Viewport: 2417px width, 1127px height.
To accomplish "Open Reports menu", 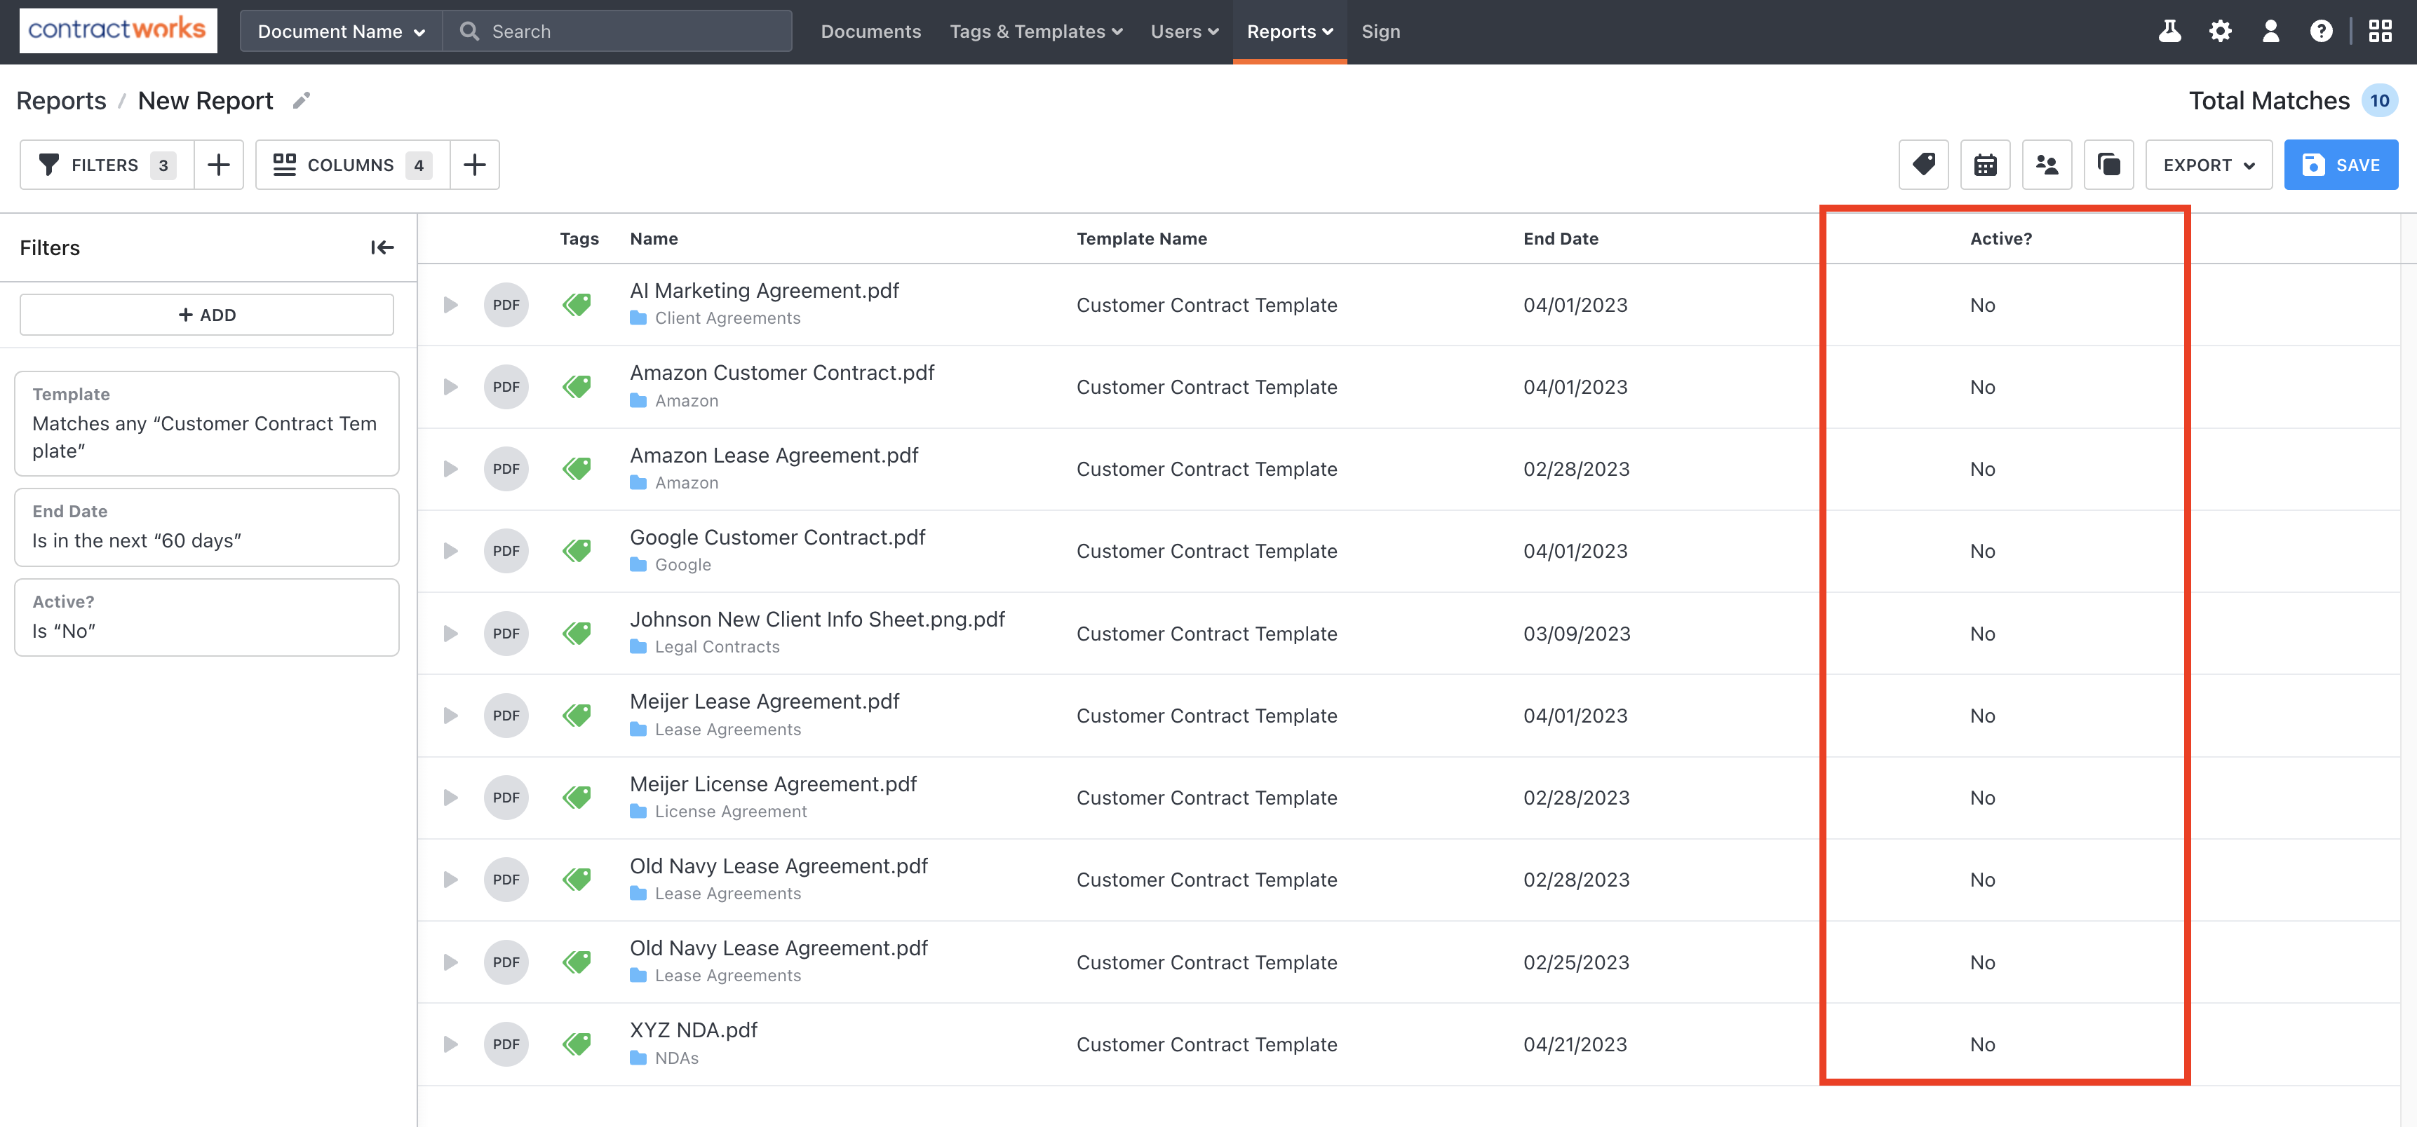I will [1289, 31].
